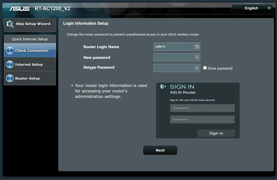Open the English language dropdown
The height and width of the screenshot is (180, 277).
click(x=252, y=8)
